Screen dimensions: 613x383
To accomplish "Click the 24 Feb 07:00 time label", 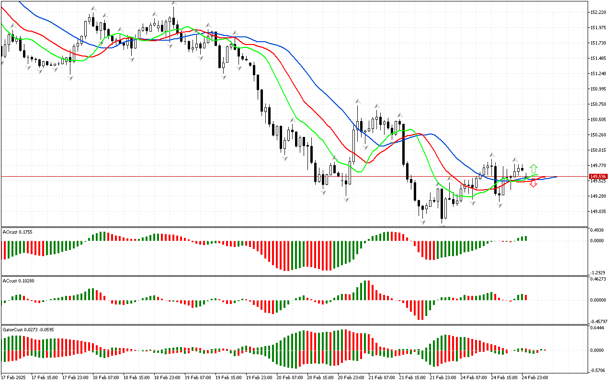I will click(474, 378).
